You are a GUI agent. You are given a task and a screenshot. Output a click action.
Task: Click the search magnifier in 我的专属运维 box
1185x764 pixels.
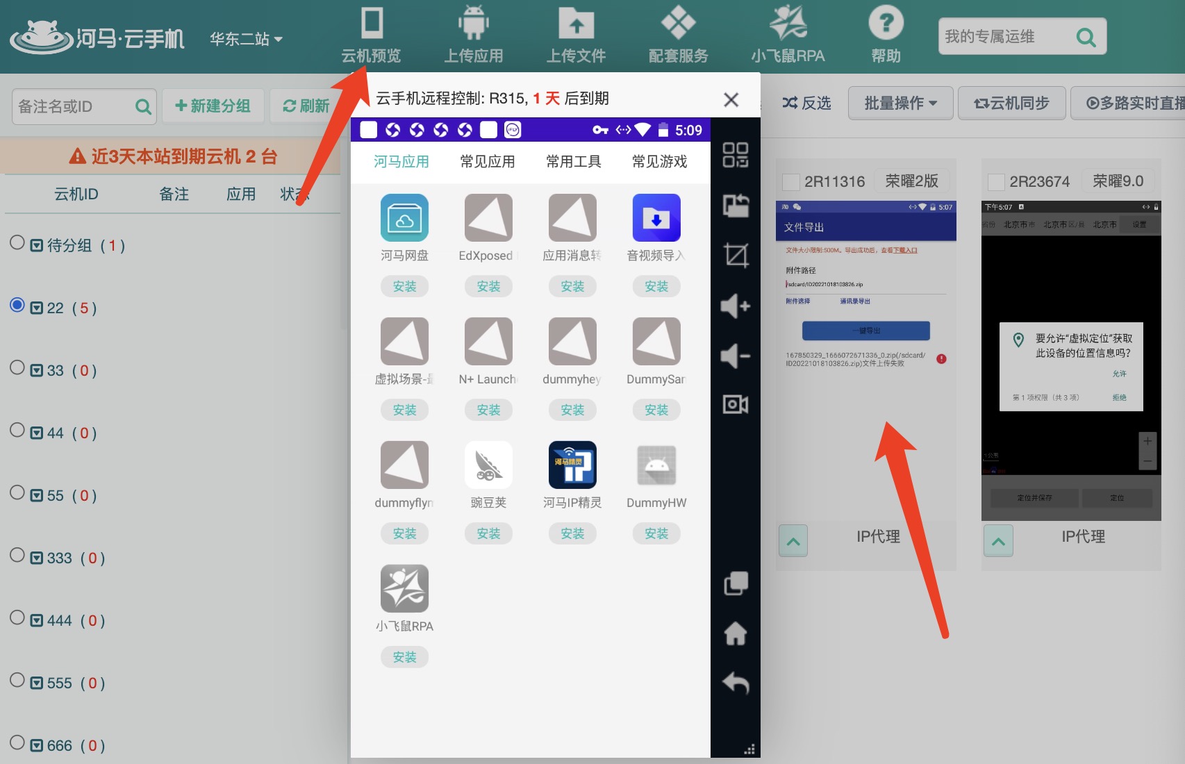click(x=1086, y=37)
